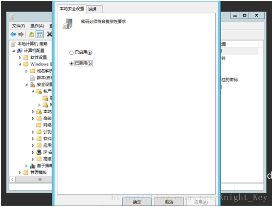Expand the 基于策略 QoS node arrow
Image resolution: width=273 pixels, height=207 pixels.
pyautogui.click(x=26, y=166)
